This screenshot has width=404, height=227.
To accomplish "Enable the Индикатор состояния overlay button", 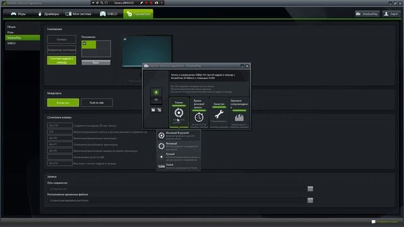I will pos(62,50).
